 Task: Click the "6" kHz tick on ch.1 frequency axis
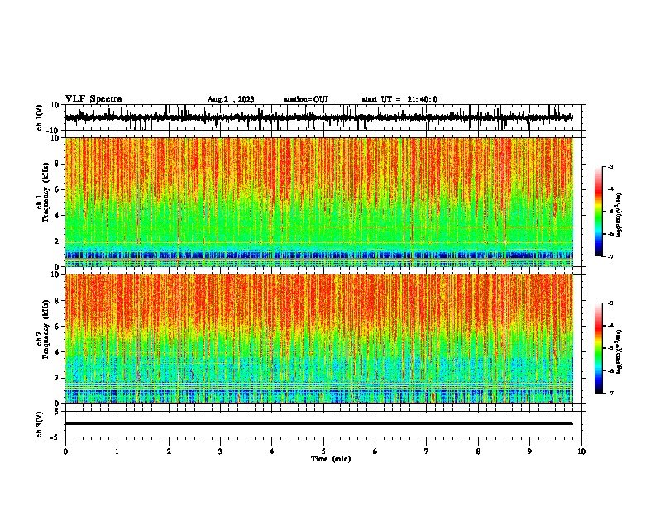57,190
